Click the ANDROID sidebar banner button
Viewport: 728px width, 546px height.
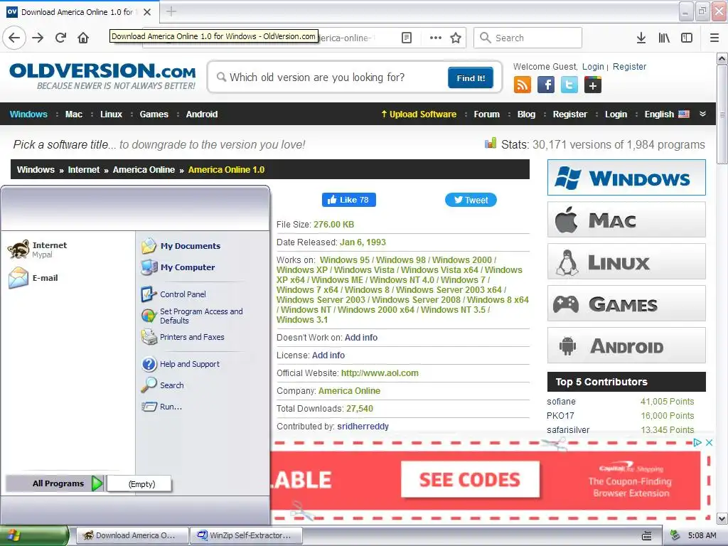click(626, 346)
